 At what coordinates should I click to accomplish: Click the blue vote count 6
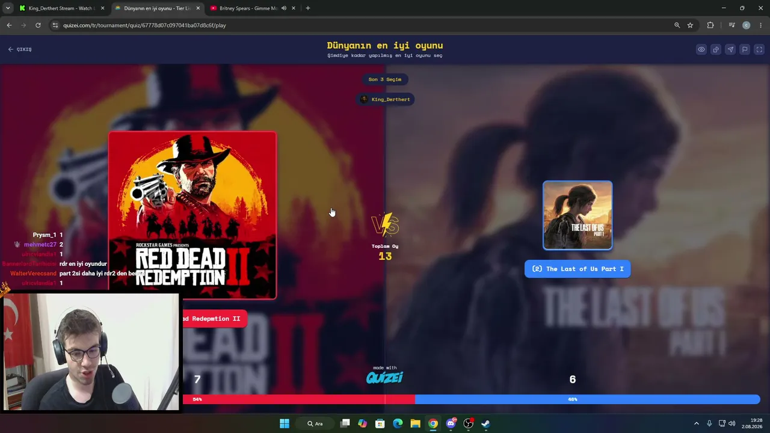pos(573,379)
